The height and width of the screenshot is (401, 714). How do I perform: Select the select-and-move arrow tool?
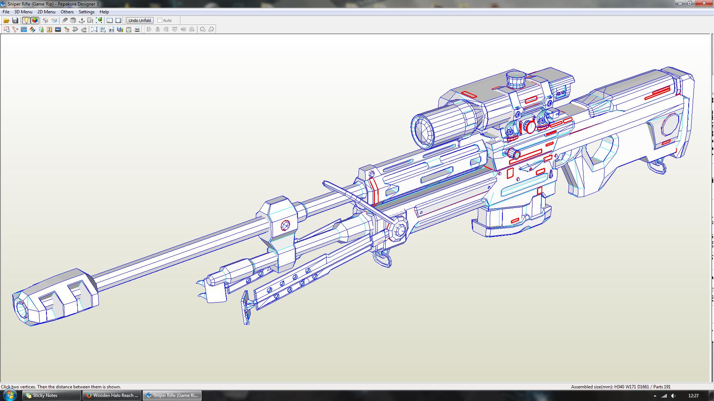pyautogui.click(x=6, y=29)
